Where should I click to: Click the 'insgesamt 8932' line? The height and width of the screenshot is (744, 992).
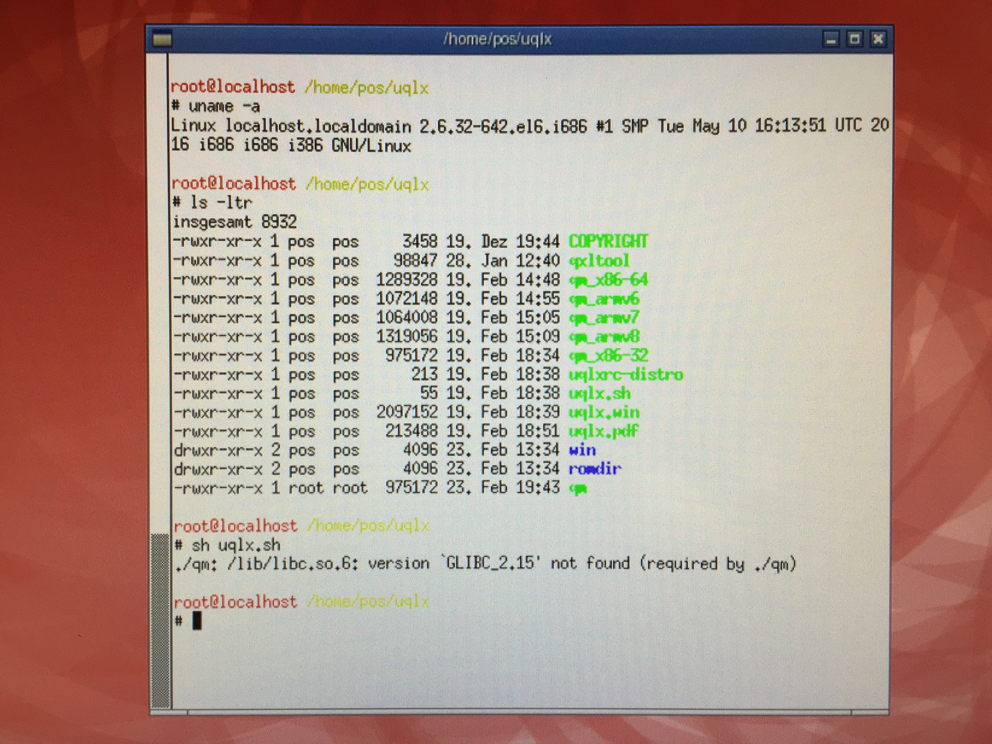[235, 222]
